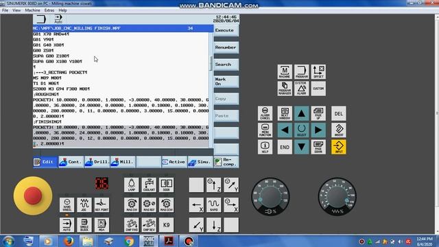Viewport: 439px width, 247px height.
Task: Run chip conveyor forward CHIP FWD
Action: [x=131, y=225]
